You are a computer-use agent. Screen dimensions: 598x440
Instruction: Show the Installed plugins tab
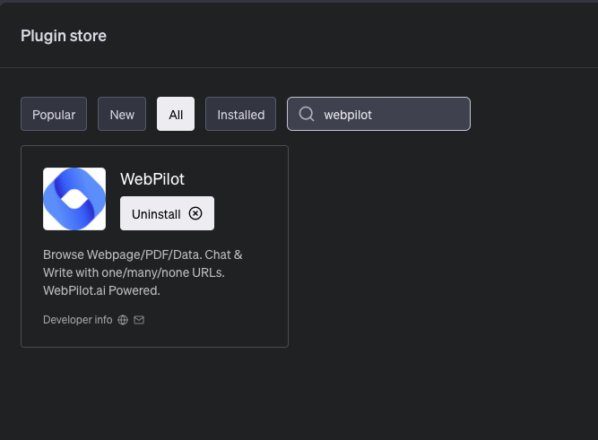pos(240,114)
